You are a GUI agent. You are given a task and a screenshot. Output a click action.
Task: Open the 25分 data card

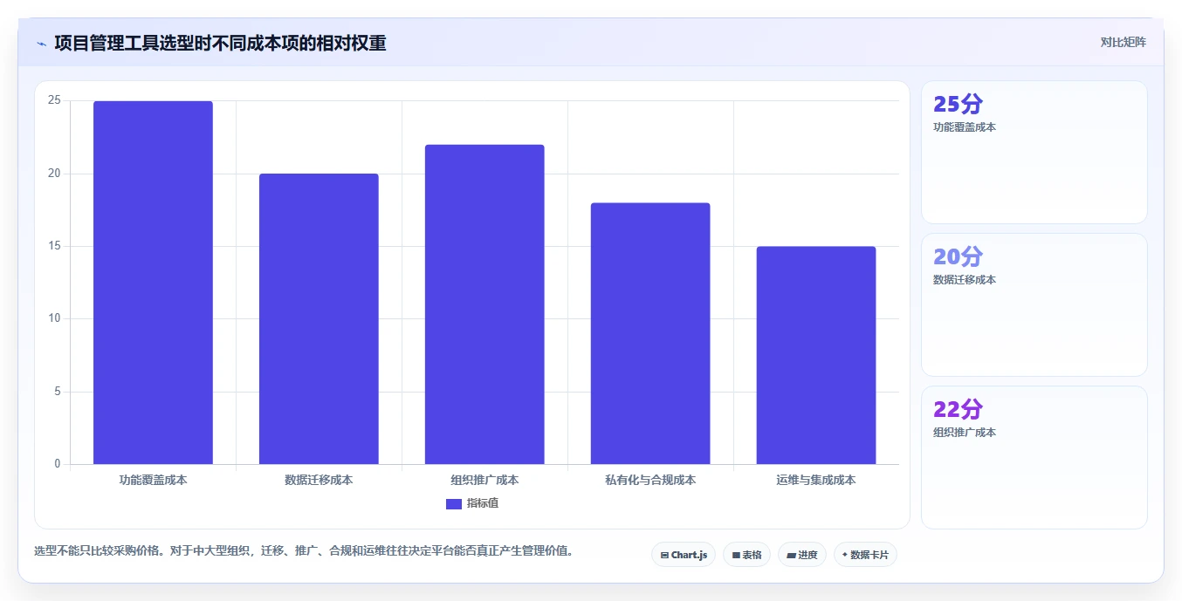coord(1034,153)
